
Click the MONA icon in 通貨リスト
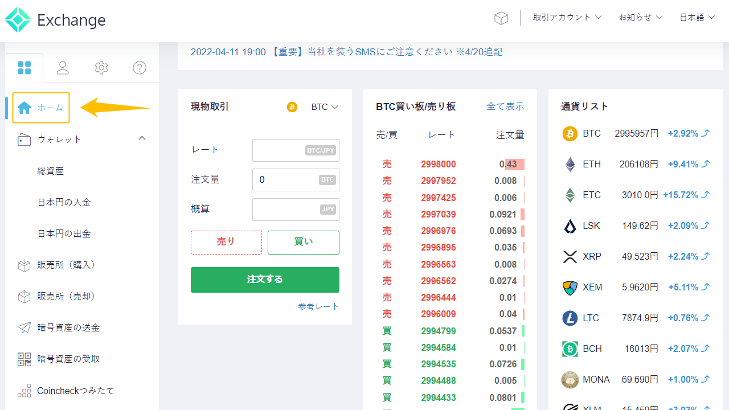[x=570, y=380]
